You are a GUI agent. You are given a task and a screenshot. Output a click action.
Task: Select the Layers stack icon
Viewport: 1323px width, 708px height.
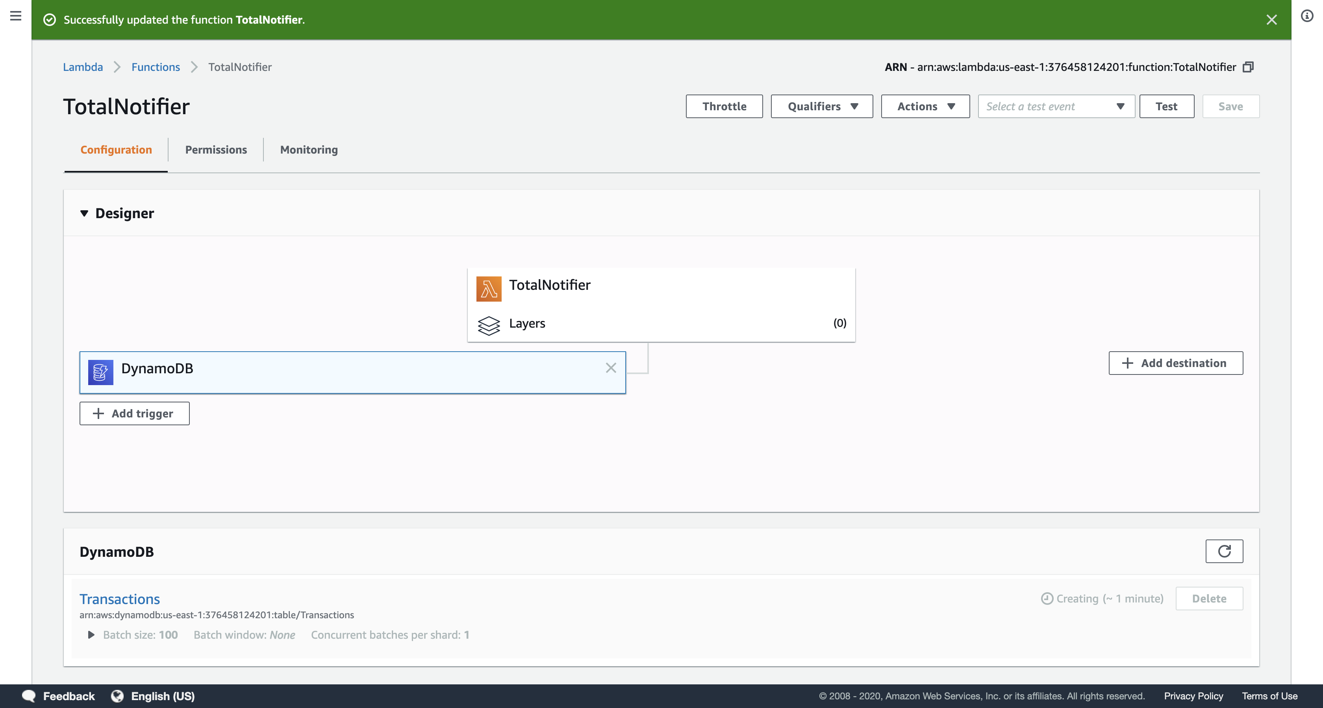[488, 325]
